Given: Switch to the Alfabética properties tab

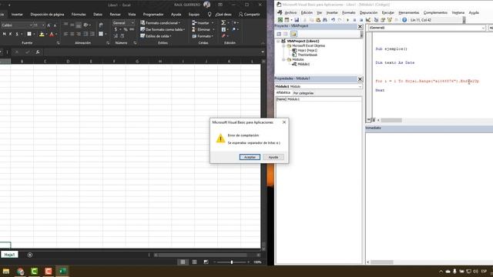Looking at the screenshot, I should 283,93.
